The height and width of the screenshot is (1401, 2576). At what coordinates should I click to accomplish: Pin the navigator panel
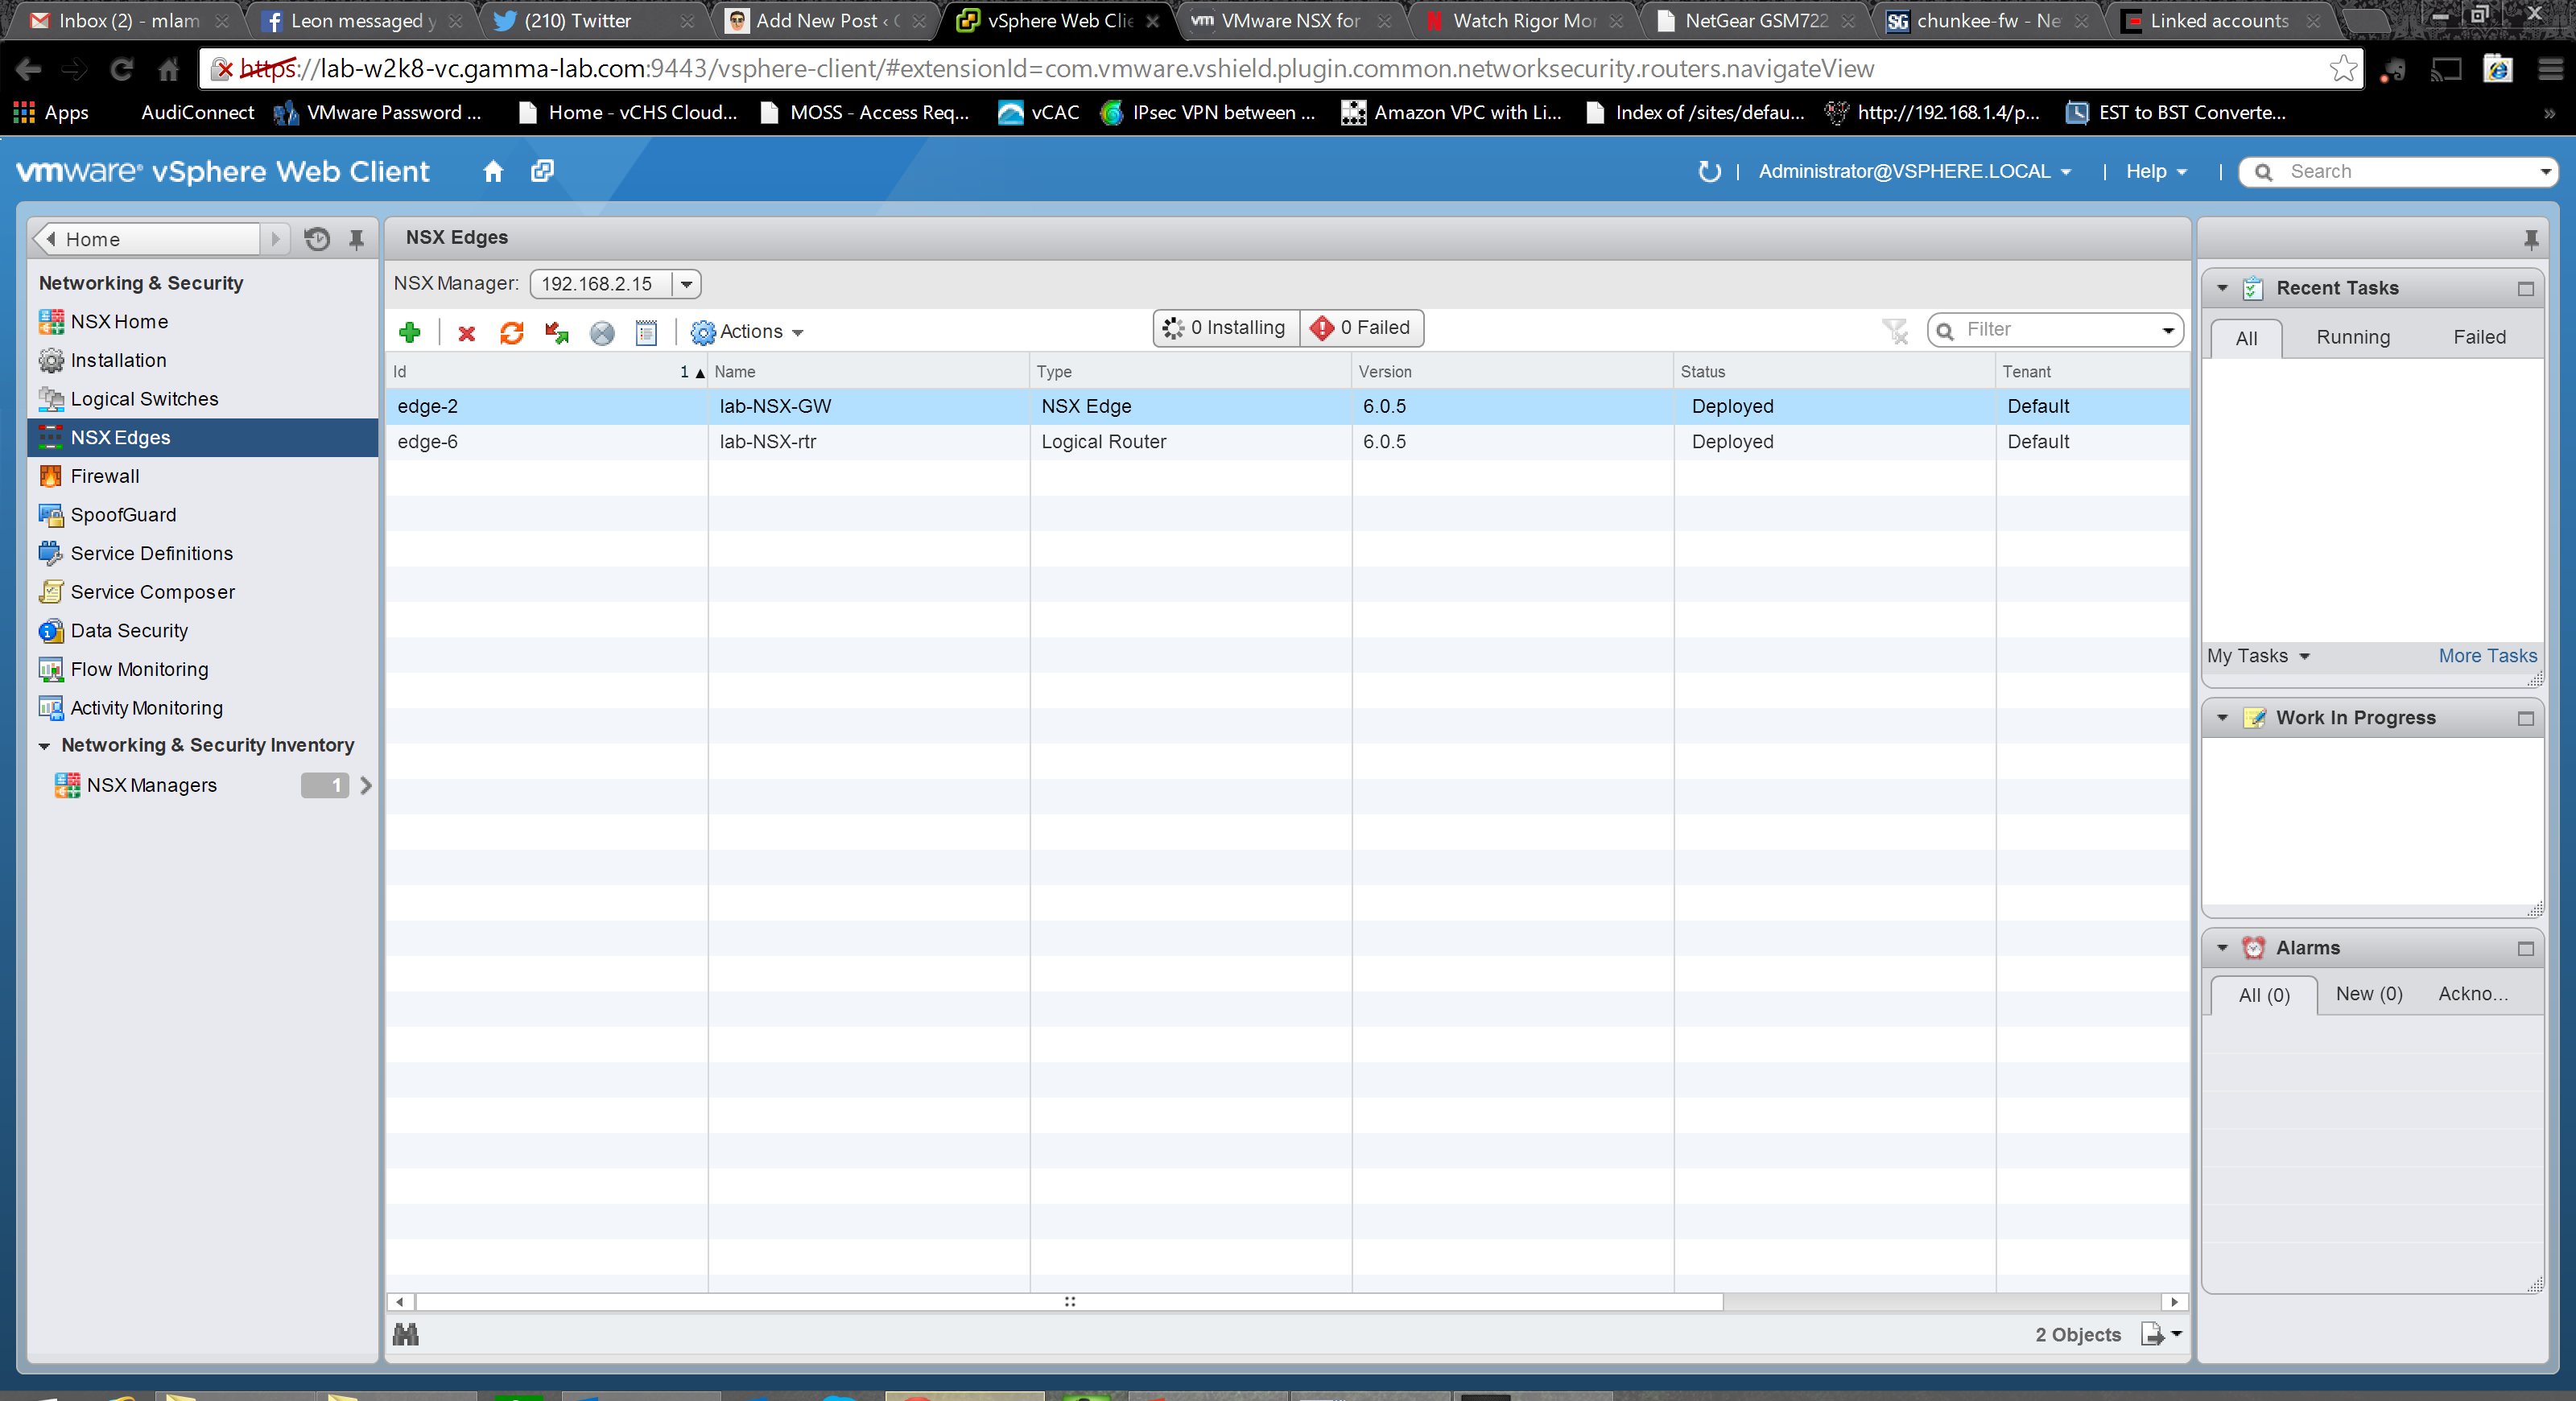(x=356, y=239)
